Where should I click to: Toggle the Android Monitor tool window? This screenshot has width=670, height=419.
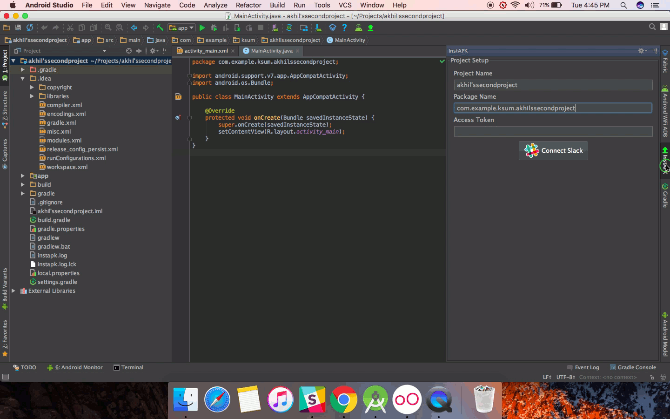click(x=75, y=367)
